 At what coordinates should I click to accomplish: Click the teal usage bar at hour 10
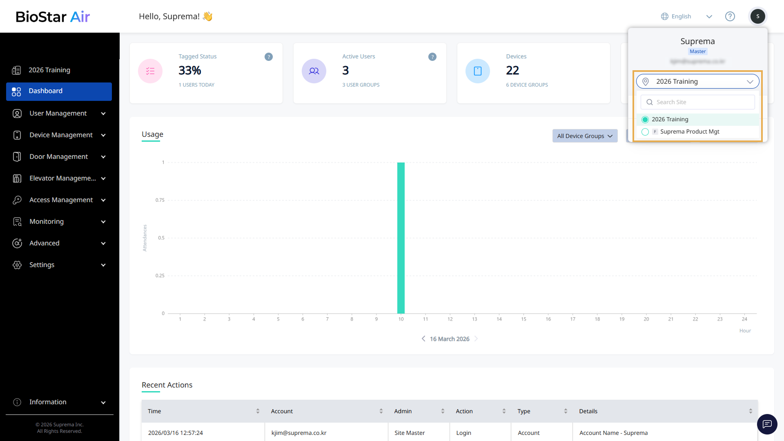tap(401, 238)
